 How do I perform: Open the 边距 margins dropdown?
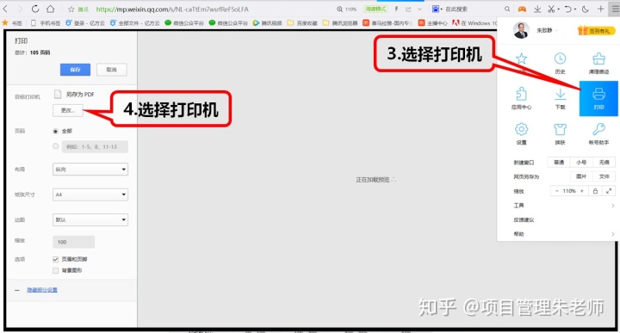click(x=90, y=219)
